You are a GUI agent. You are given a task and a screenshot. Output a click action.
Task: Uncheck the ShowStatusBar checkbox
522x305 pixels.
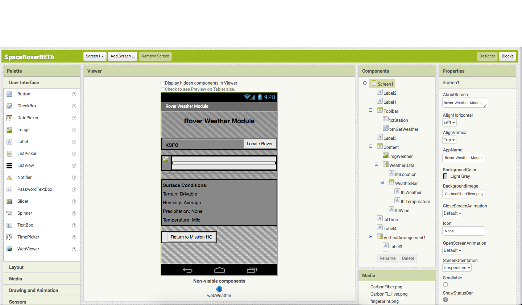tap(446, 300)
